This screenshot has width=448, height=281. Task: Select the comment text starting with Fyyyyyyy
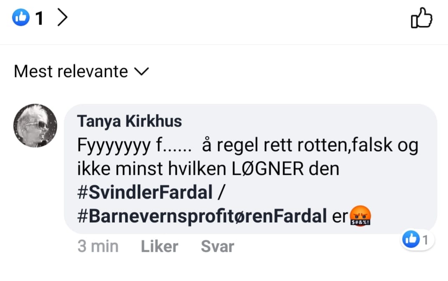click(248, 145)
